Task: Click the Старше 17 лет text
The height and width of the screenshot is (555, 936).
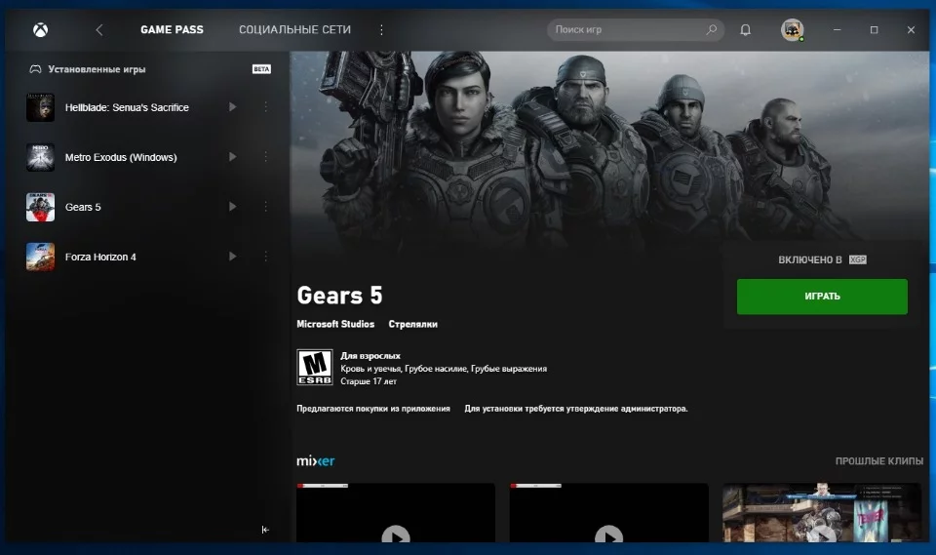Action: point(369,381)
